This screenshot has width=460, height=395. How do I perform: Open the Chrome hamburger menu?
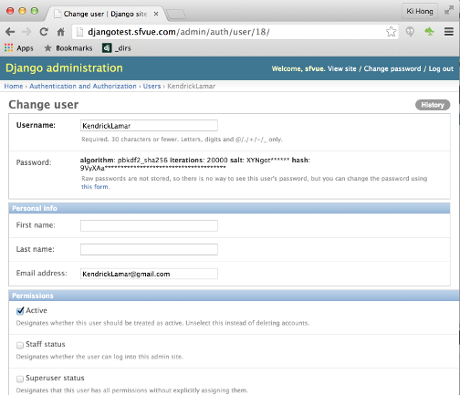click(x=449, y=32)
